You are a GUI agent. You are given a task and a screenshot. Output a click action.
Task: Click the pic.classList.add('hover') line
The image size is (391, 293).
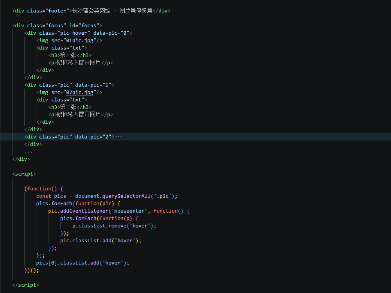pos(101,240)
